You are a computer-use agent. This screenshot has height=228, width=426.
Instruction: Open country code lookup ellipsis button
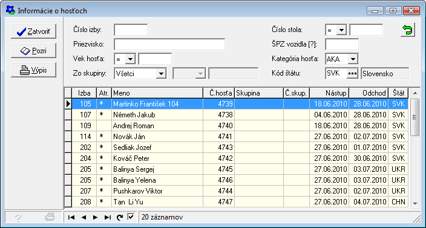click(x=353, y=74)
